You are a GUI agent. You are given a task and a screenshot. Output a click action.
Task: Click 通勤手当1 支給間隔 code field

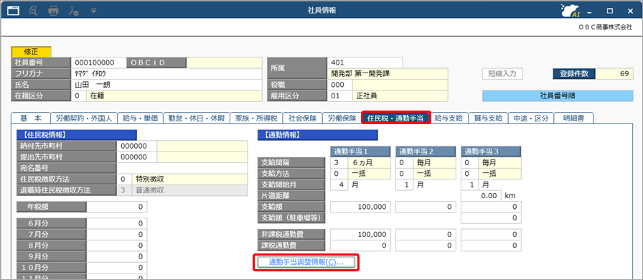339,162
